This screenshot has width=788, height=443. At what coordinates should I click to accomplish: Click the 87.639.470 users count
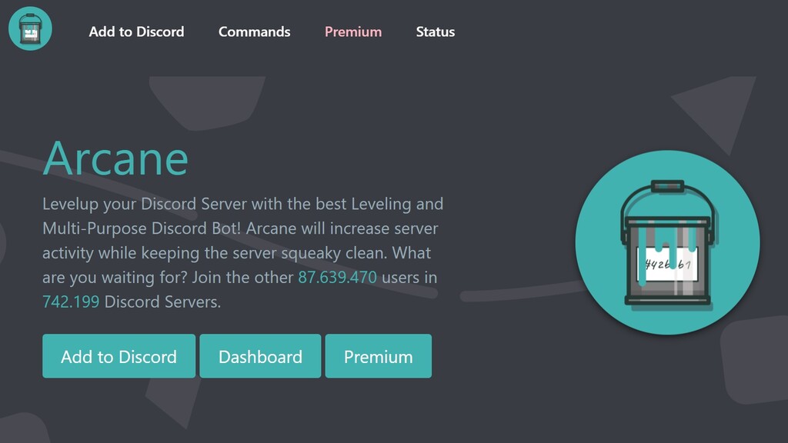pyautogui.click(x=337, y=277)
